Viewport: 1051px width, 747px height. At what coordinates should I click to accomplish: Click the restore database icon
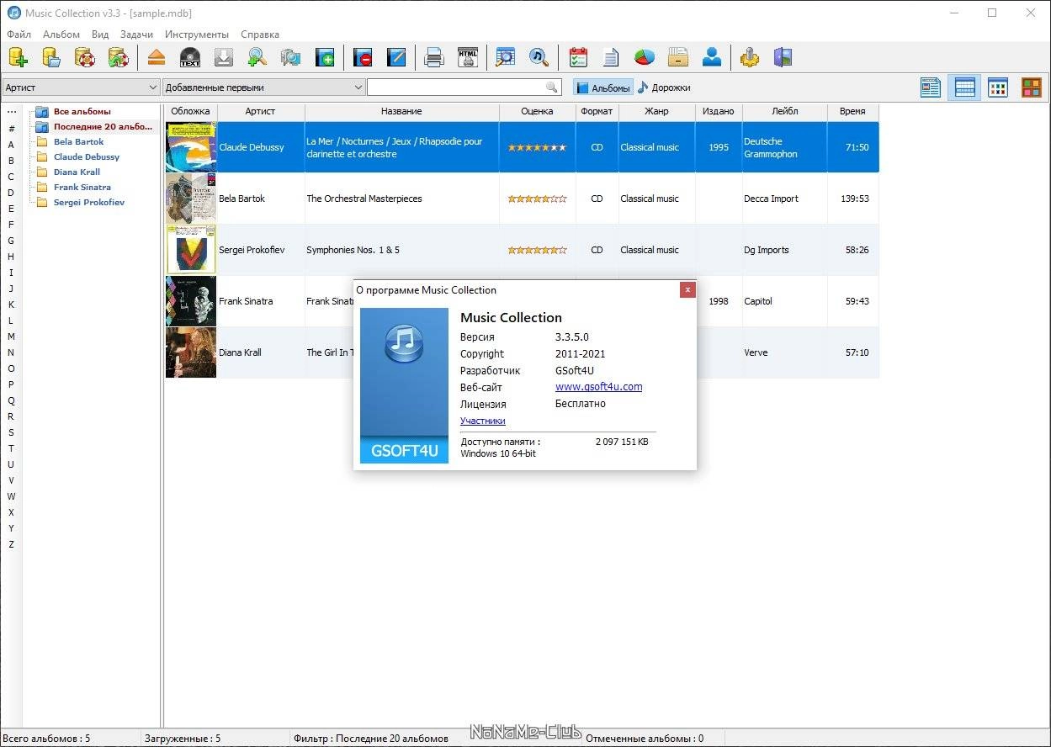(x=119, y=57)
